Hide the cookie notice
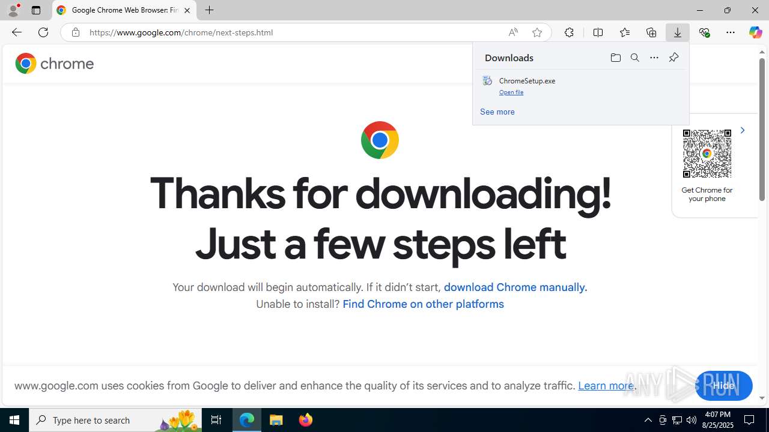The width and height of the screenshot is (769, 432). (723, 386)
